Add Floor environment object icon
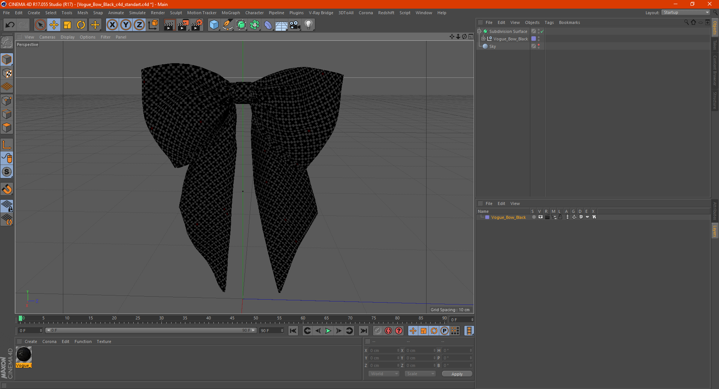Image resolution: width=719 pixels, height=389 pixels. click(x=282, y=25)
